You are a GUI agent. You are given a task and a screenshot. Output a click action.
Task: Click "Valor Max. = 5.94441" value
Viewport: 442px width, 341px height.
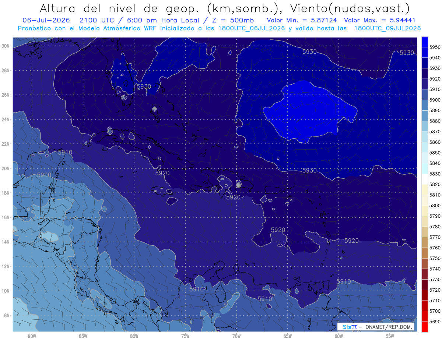380,20
